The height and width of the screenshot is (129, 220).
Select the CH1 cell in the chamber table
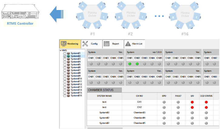139,102
